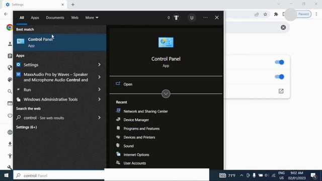Click the search box in the taskbar
Viewport: 322px width, 181px height.
[x=59, y=175]
